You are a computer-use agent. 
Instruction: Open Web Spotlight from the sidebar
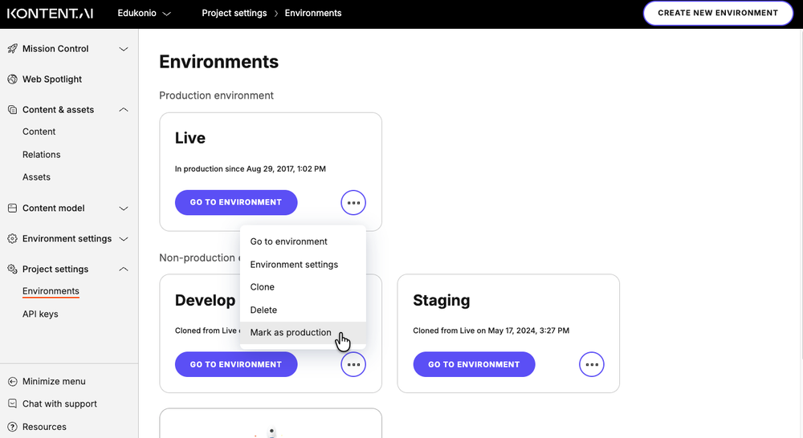pos(51,79)
